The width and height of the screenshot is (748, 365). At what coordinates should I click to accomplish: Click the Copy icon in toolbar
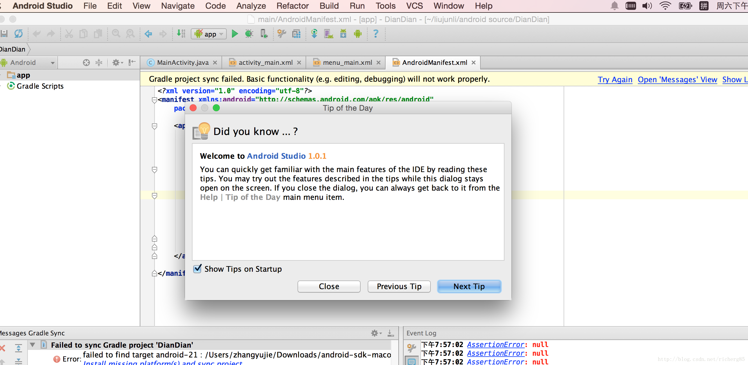[x=83, y=34]
